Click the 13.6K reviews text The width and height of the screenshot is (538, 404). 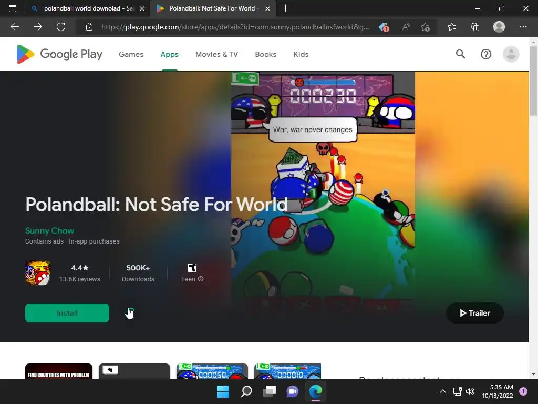click(80, 279)
